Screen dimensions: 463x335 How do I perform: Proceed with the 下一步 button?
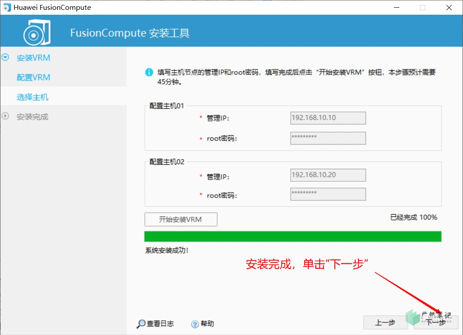[436, 322]
